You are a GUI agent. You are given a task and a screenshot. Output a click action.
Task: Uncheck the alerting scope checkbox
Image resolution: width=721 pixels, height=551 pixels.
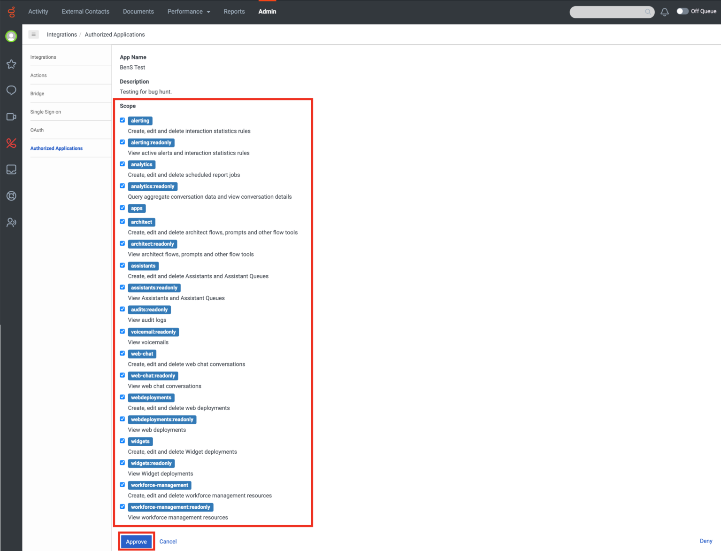[122, 120]
